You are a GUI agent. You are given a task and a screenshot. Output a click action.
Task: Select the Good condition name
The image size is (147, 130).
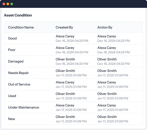pyautogui.click(x=12, y=38)
